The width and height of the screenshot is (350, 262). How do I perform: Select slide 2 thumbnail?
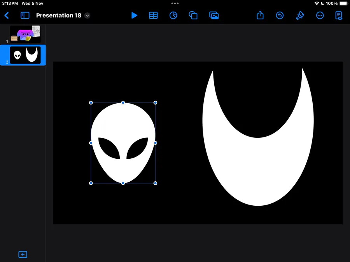point(25,55)
